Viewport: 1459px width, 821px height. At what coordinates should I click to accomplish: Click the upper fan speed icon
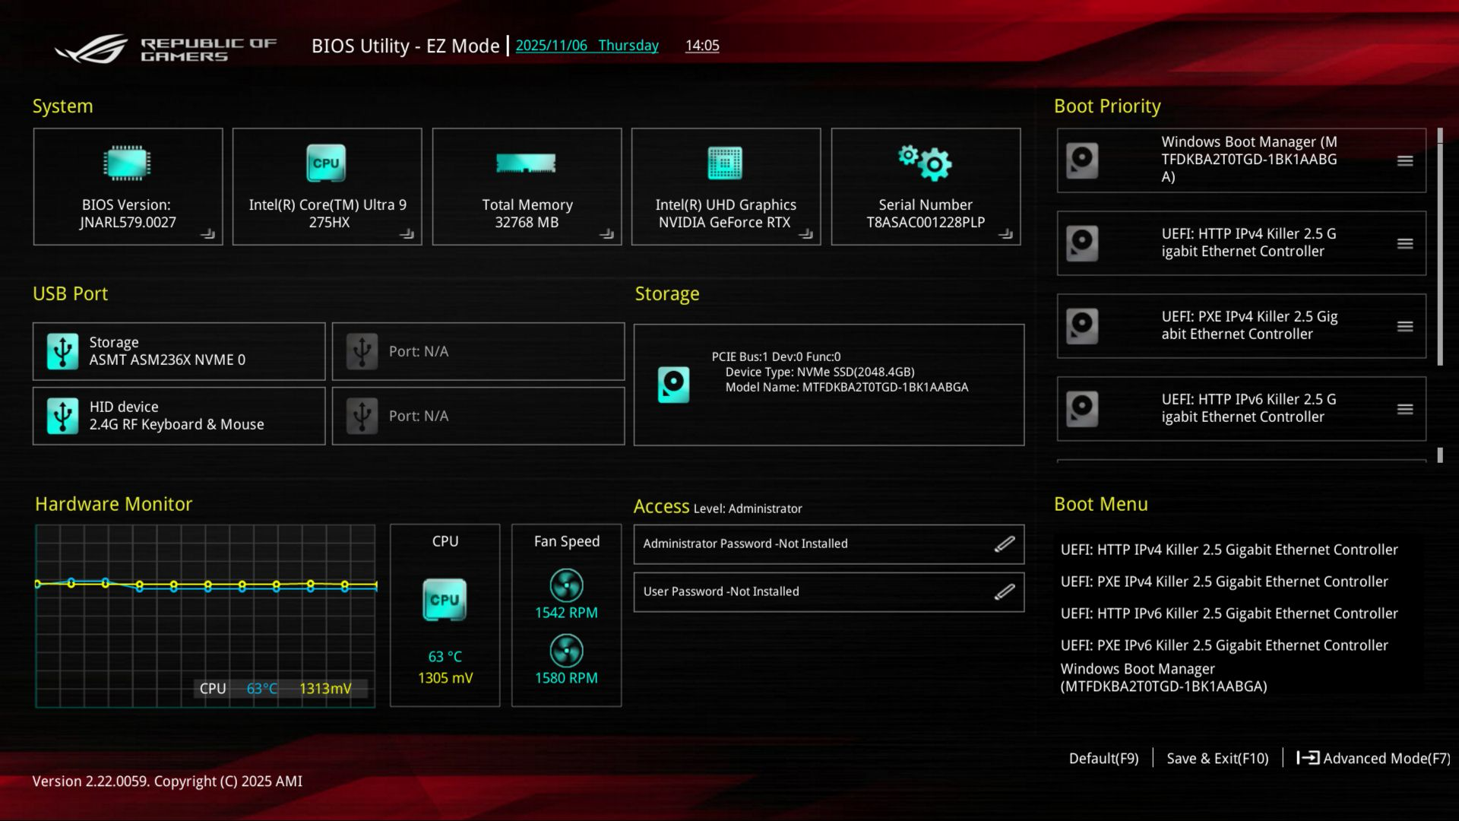pyautogui.click(x=566, y=585)
